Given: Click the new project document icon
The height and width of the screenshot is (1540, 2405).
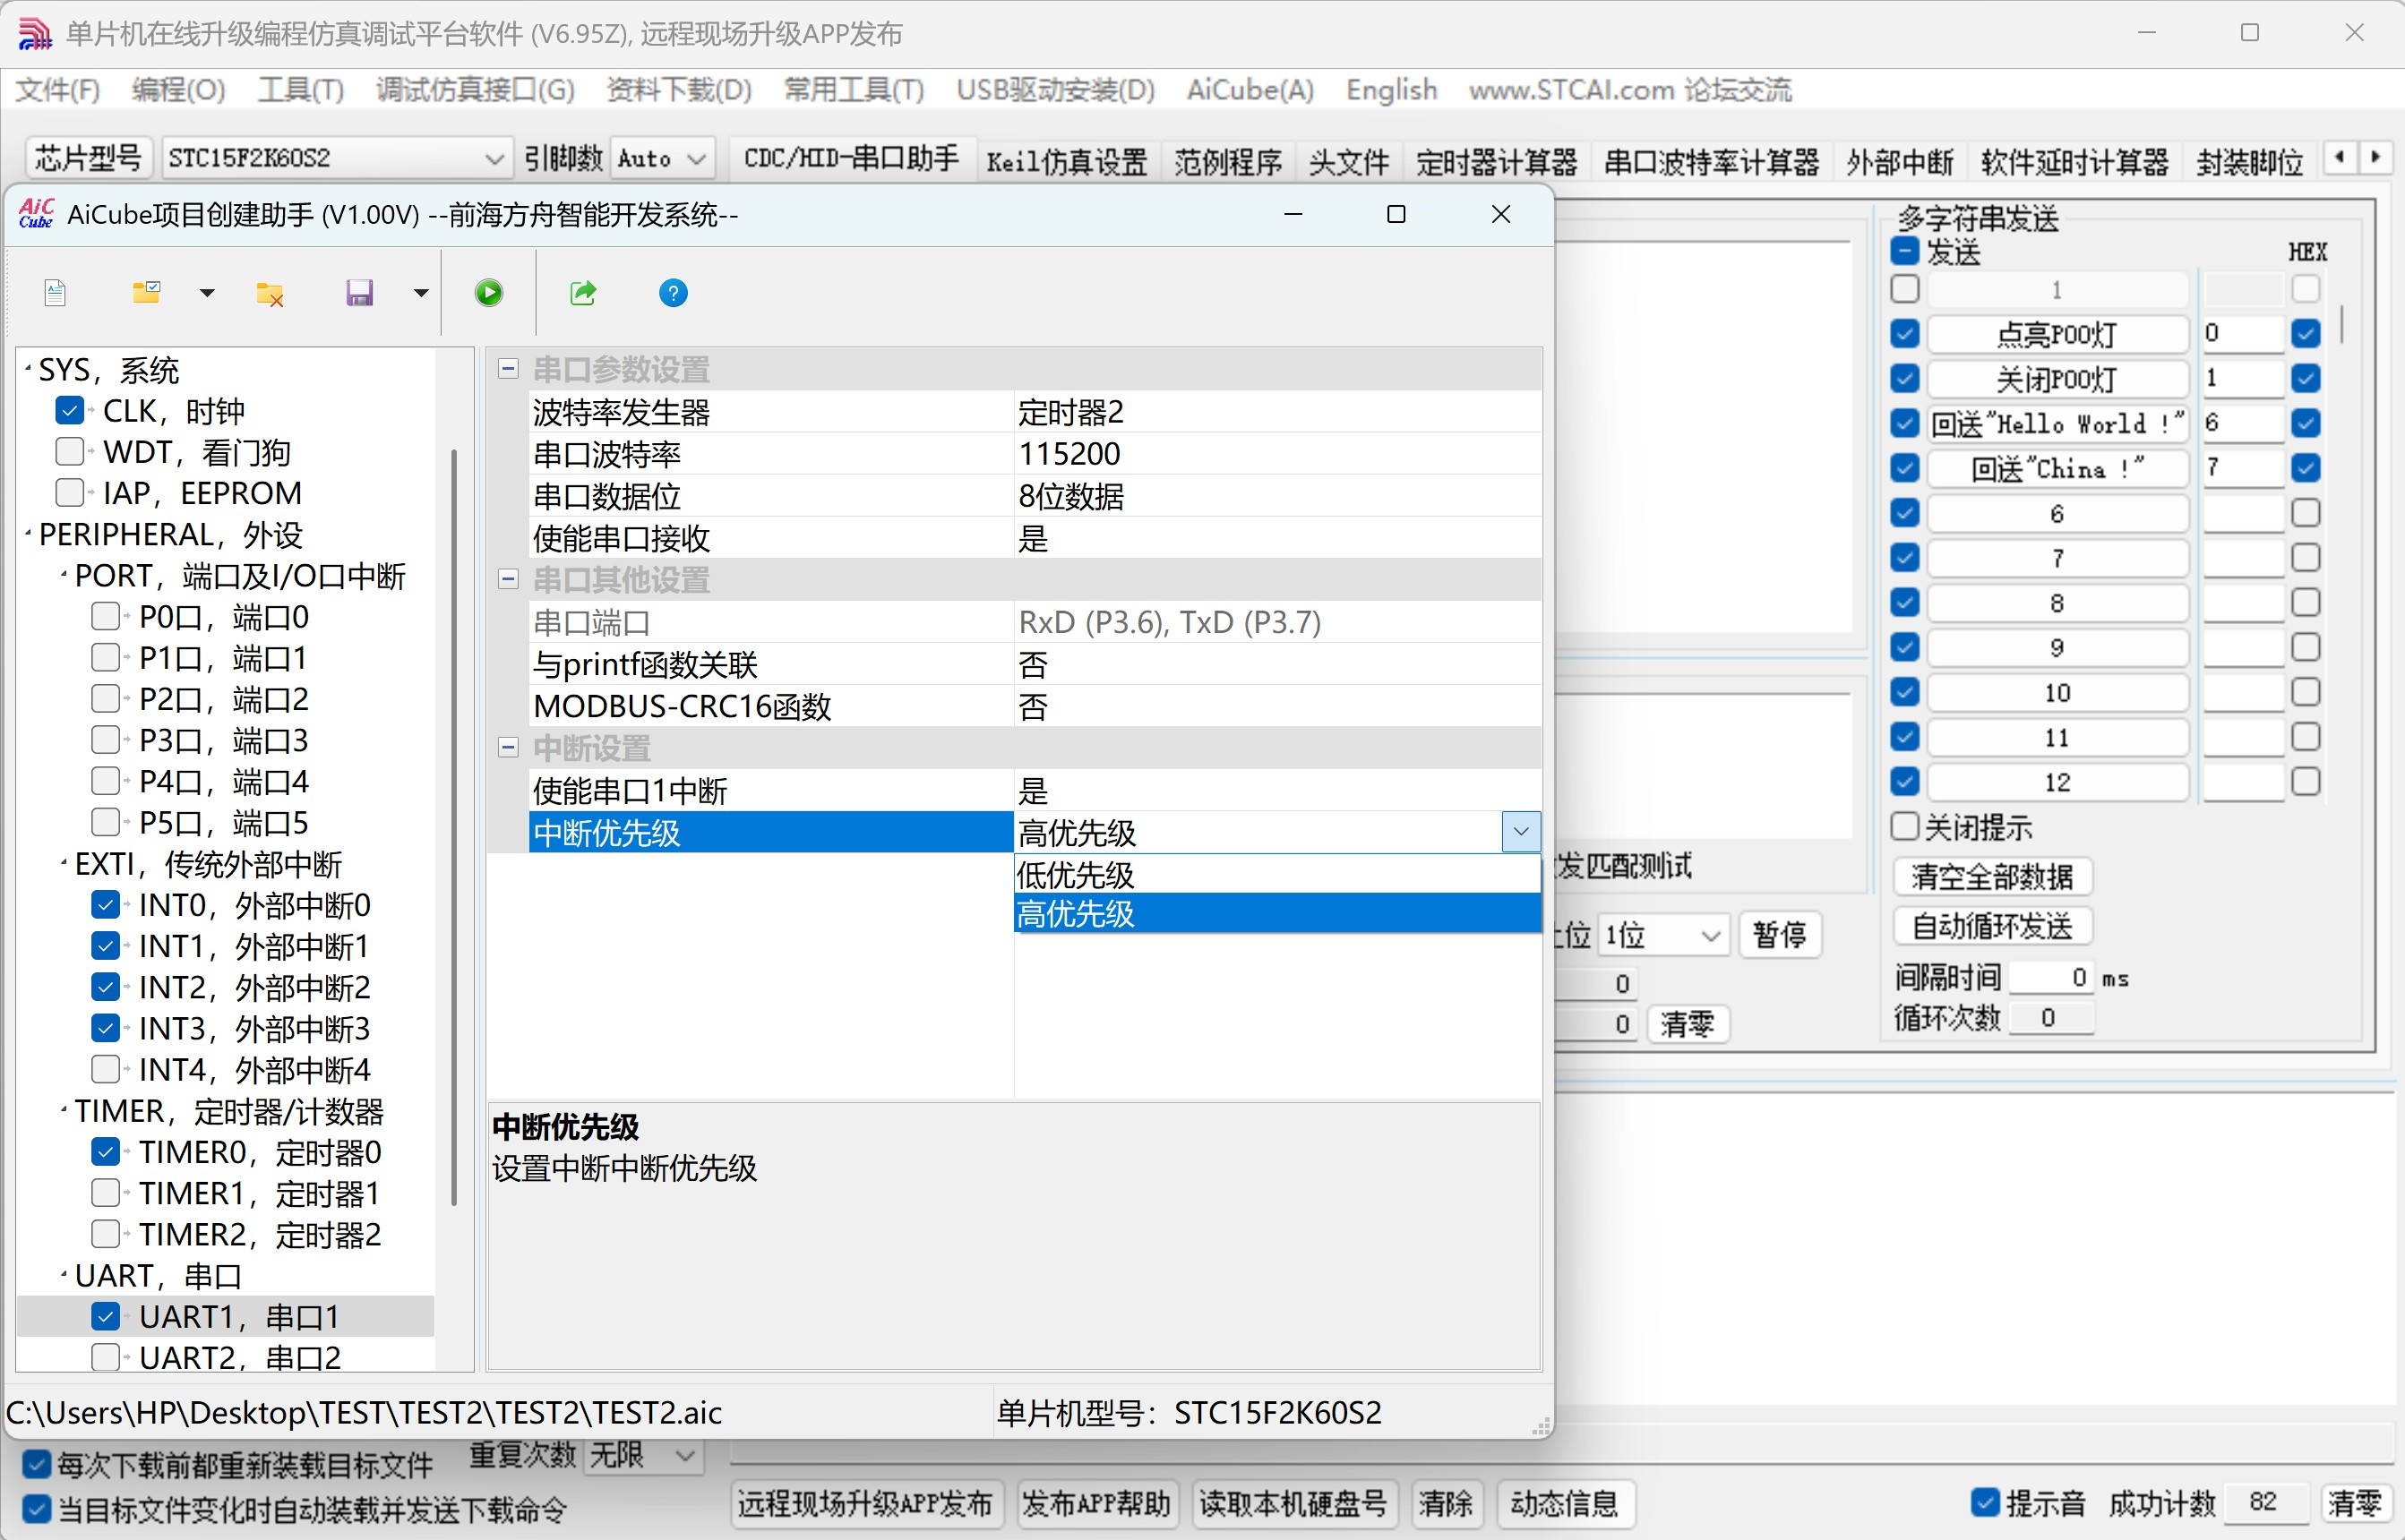Looking at the screenshot, I should click(x=56, y=293).
